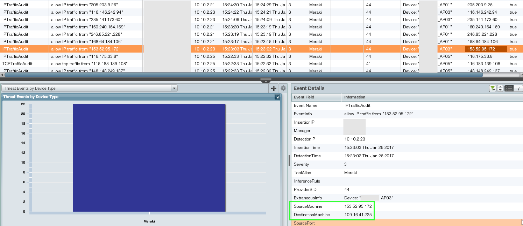Click DetectionTime value in Event Details

369,156
